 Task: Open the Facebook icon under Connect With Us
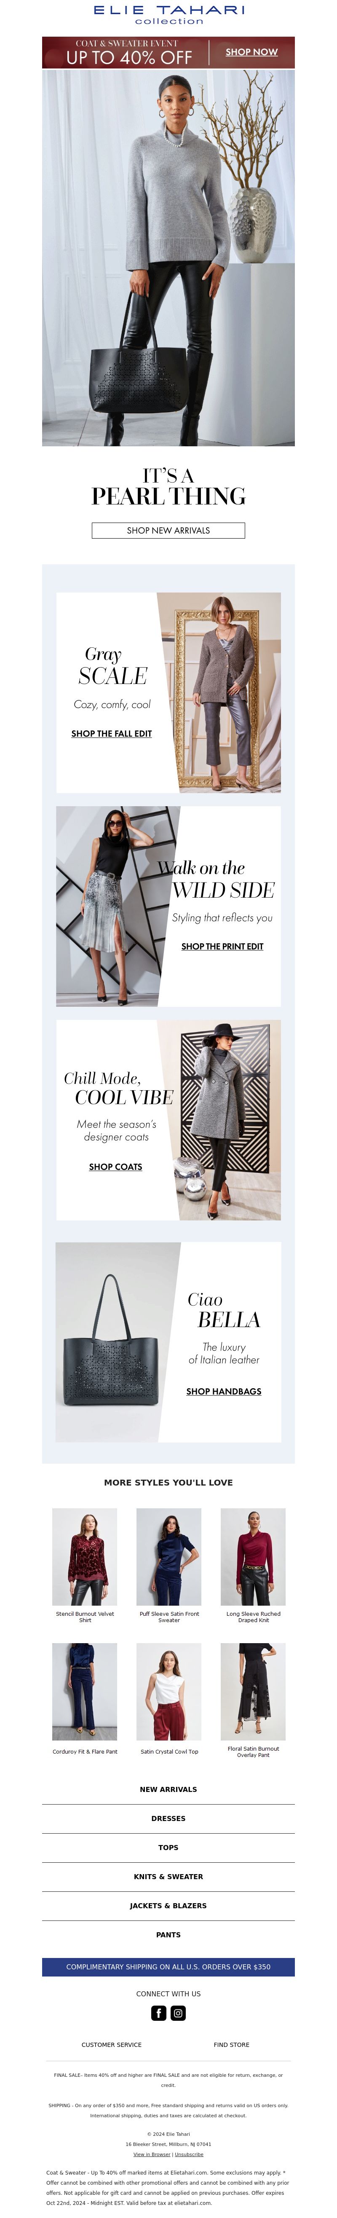coord(159,2012)
